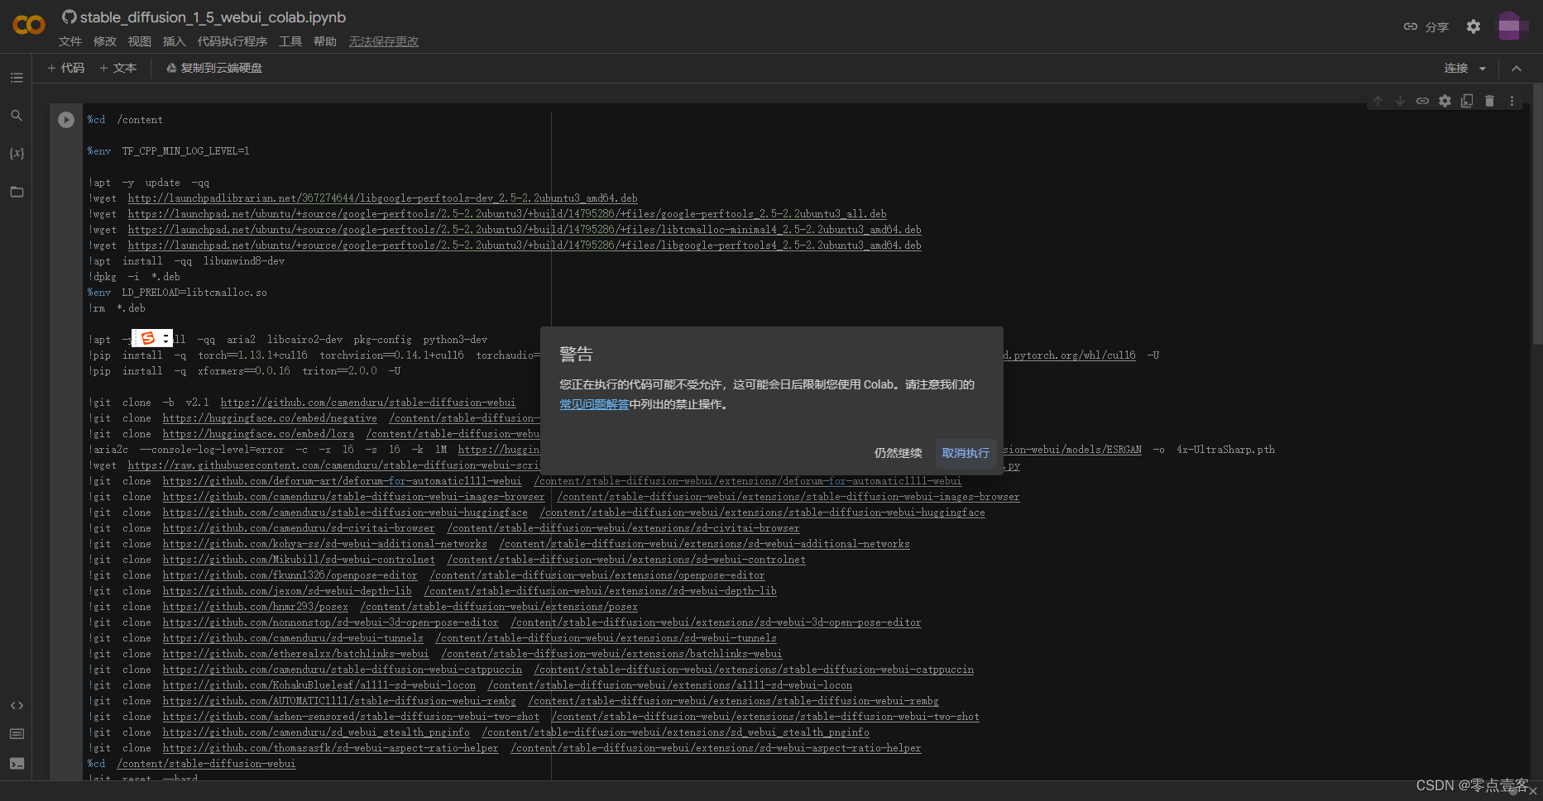The image size is (1543, 801).
Task: Open more cell actions menu
Action: click(1512, 101)
